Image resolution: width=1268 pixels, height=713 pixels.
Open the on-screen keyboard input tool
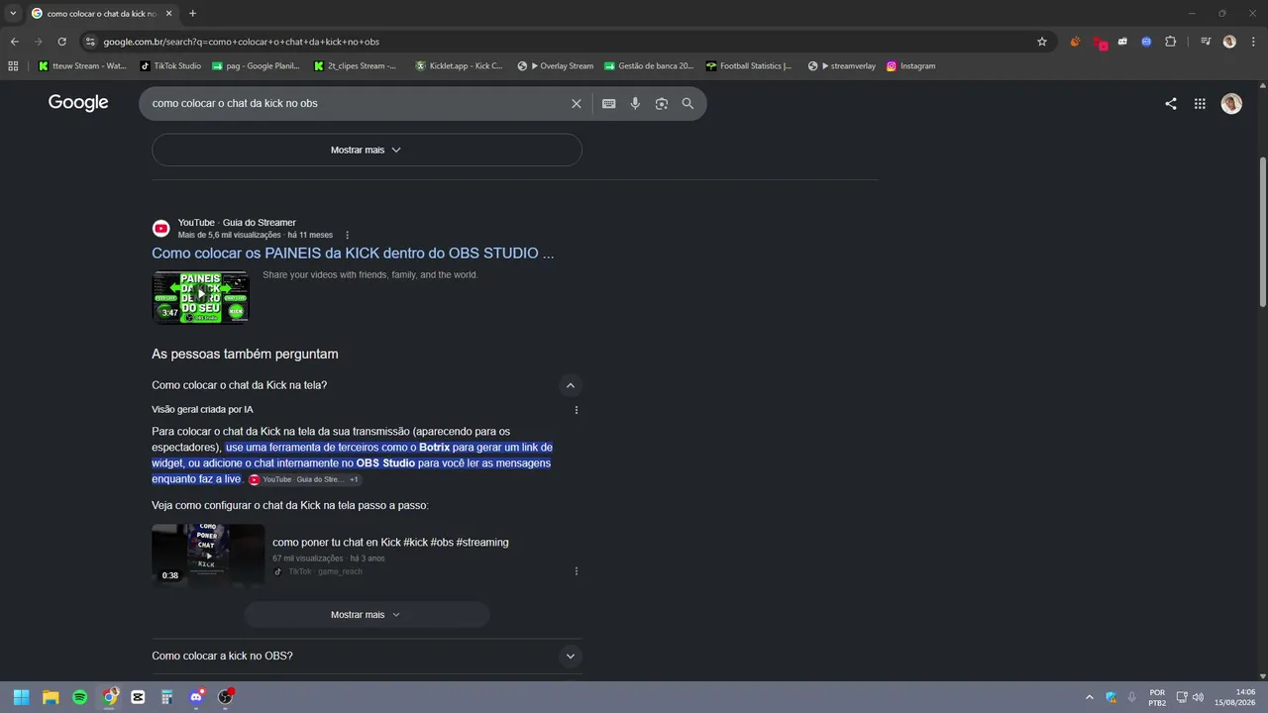[x=609, y=104]
